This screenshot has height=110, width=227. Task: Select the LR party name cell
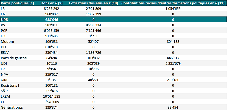pos(3,9)
